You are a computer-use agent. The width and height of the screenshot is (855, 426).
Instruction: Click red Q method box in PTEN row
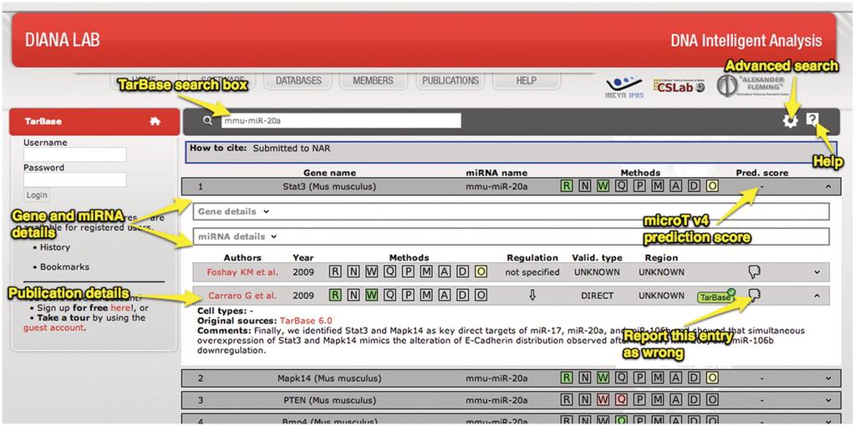pos(621,400)
